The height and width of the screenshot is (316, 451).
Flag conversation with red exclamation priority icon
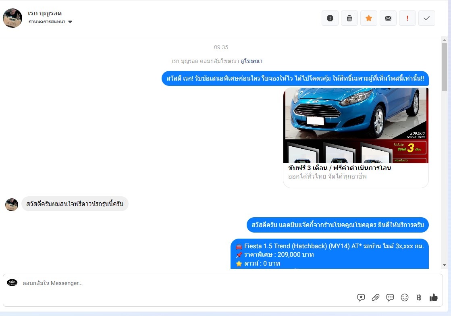(x=407, y=18)
